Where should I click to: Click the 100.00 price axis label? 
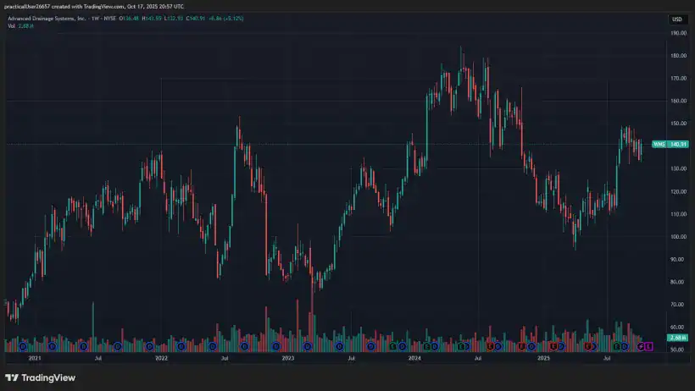tap(677, 236)
